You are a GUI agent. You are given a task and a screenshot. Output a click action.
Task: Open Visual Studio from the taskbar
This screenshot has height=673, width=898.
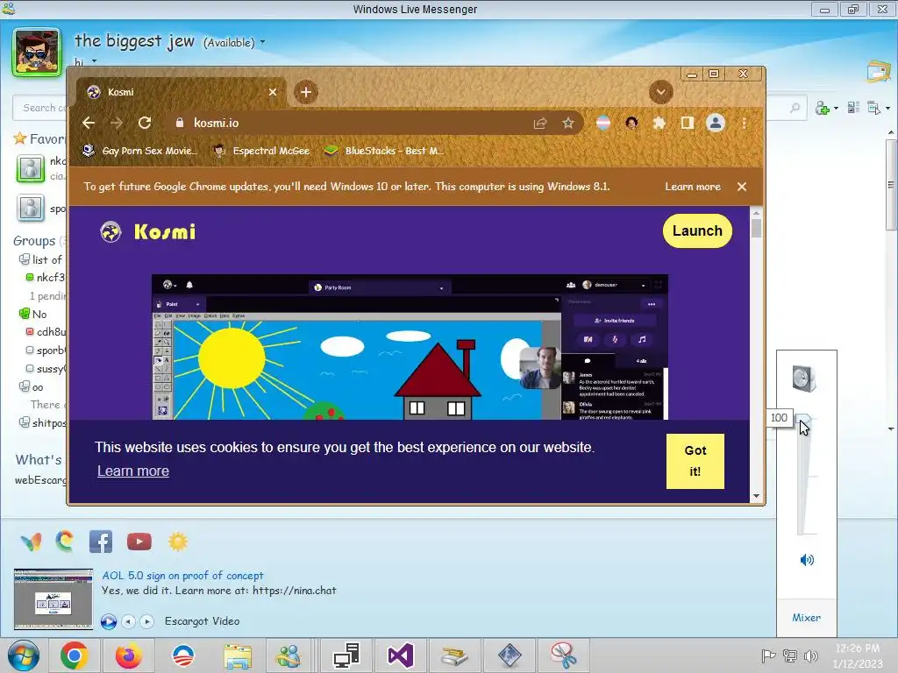pyautogui.click(x=400, y=655)
